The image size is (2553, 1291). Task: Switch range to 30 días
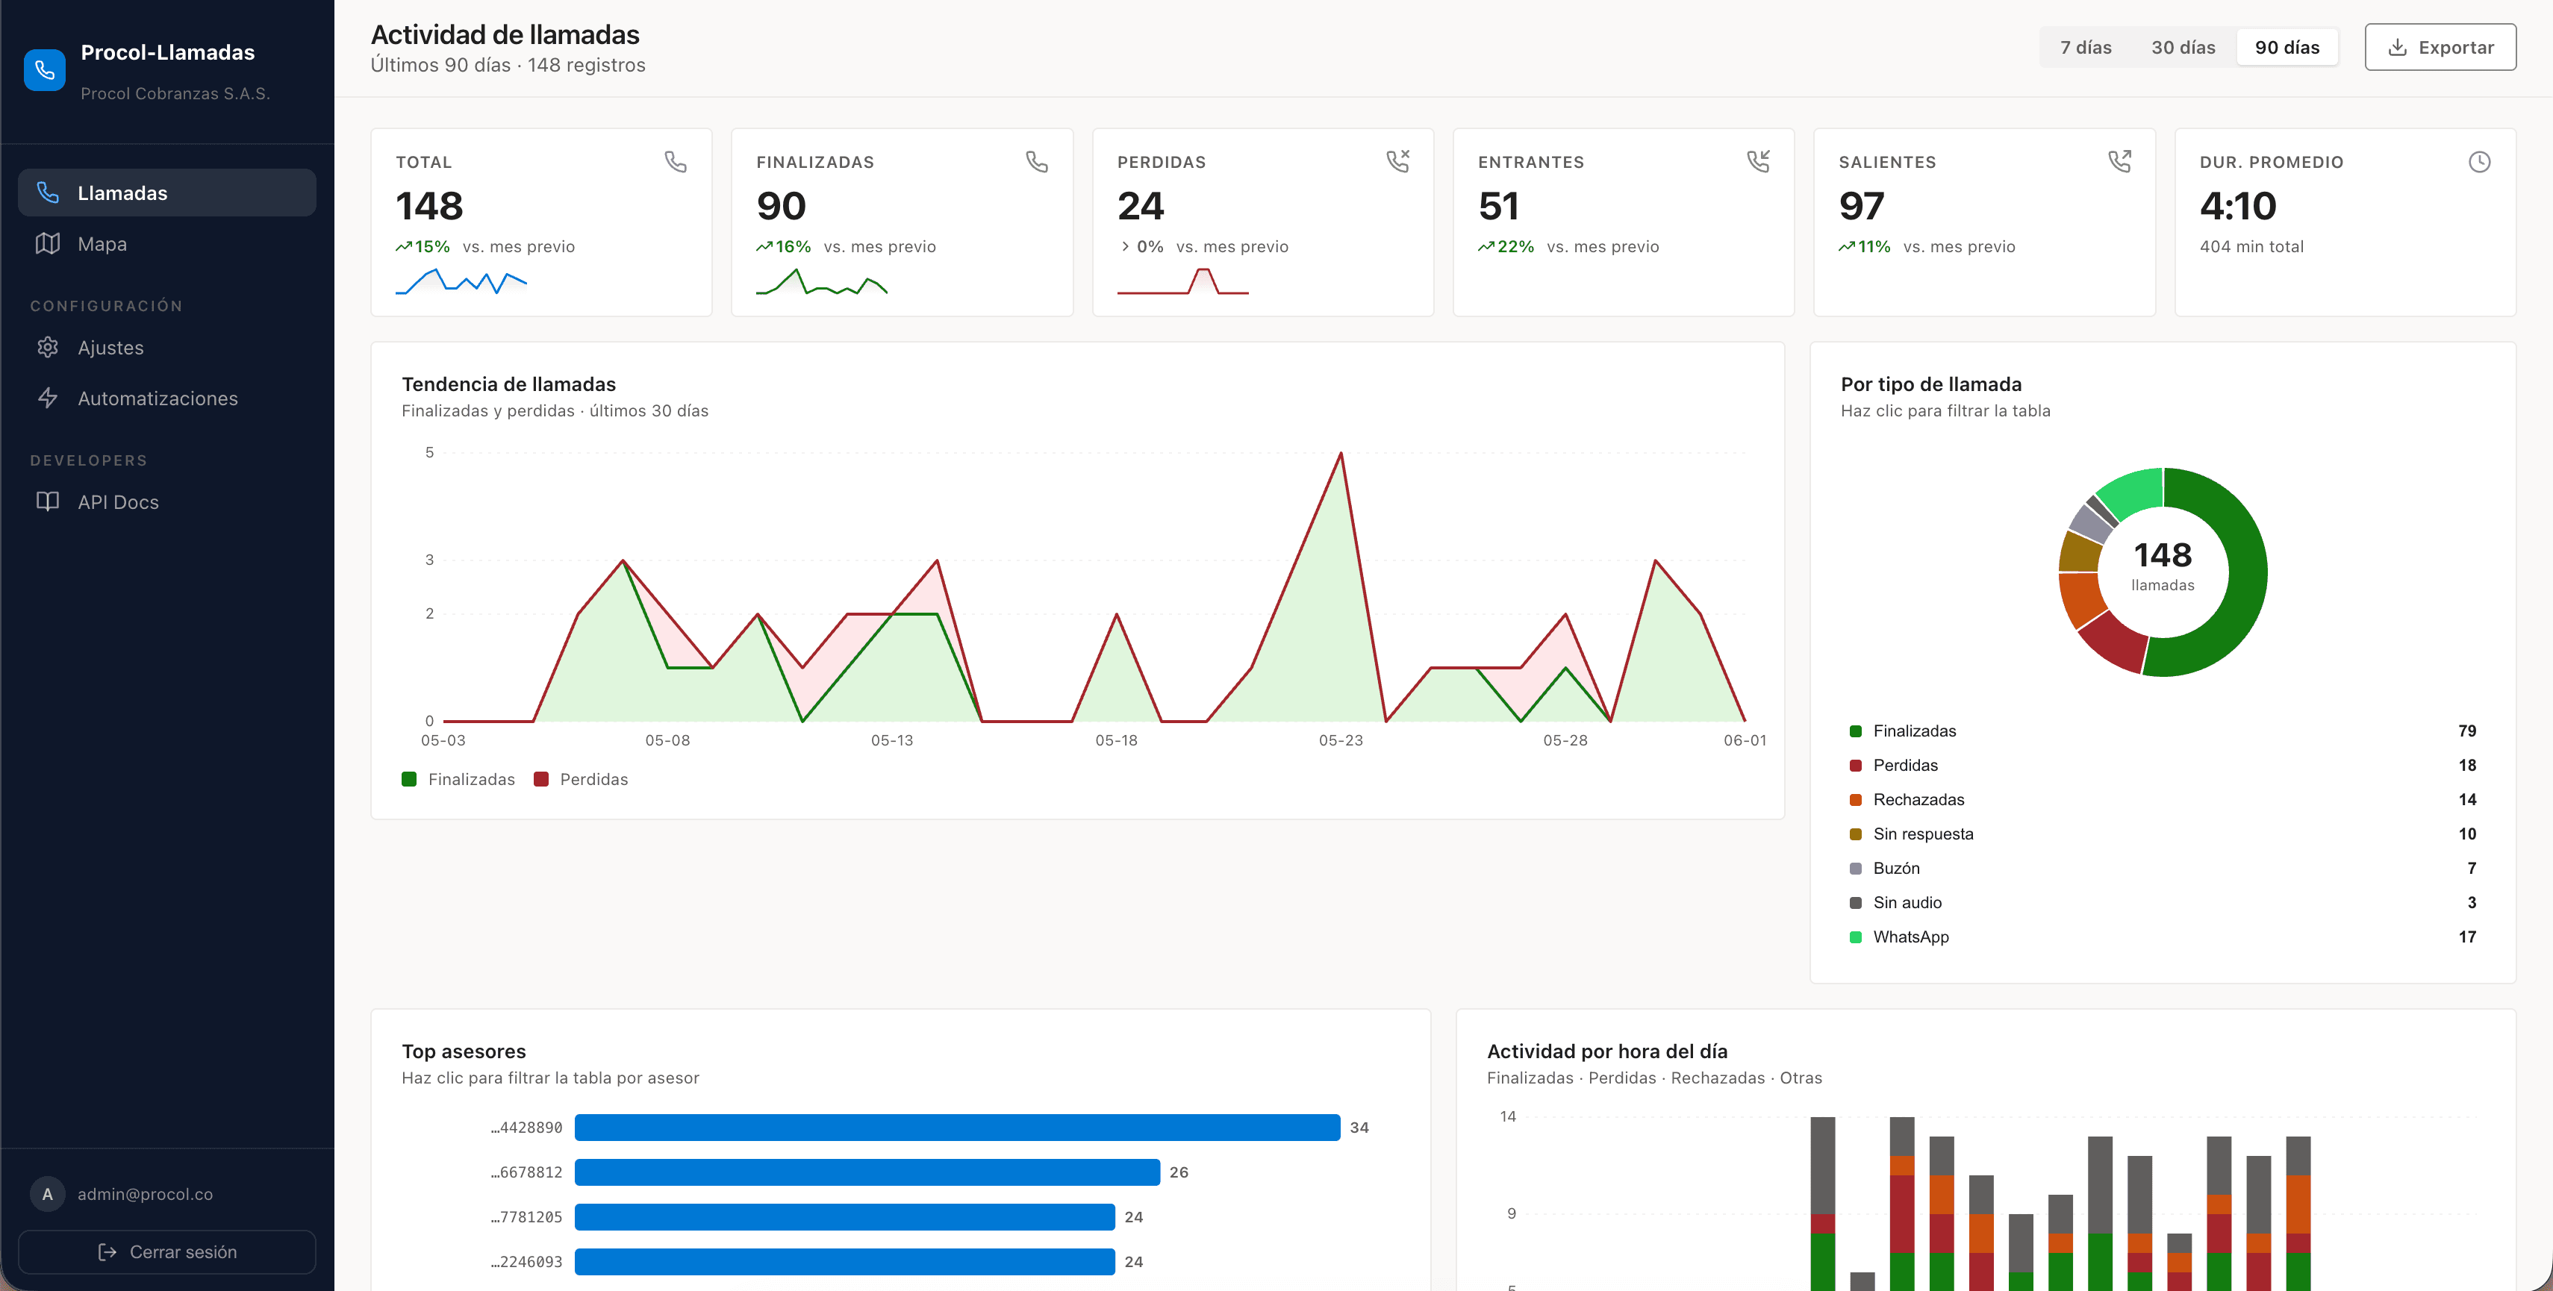(x=2182, y=48)
